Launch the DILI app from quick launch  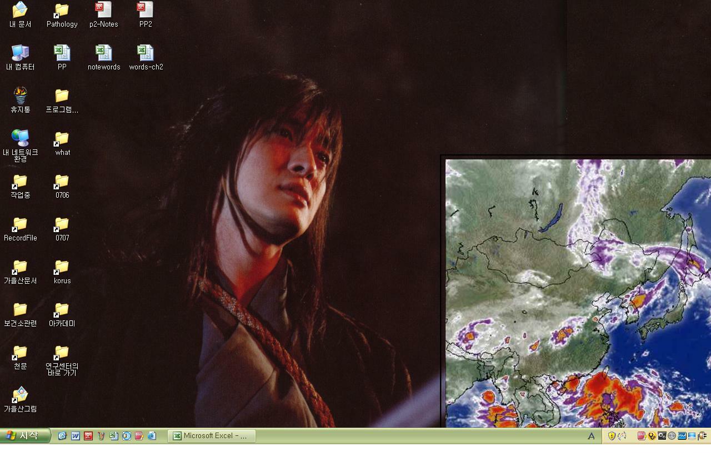(139, 436)
